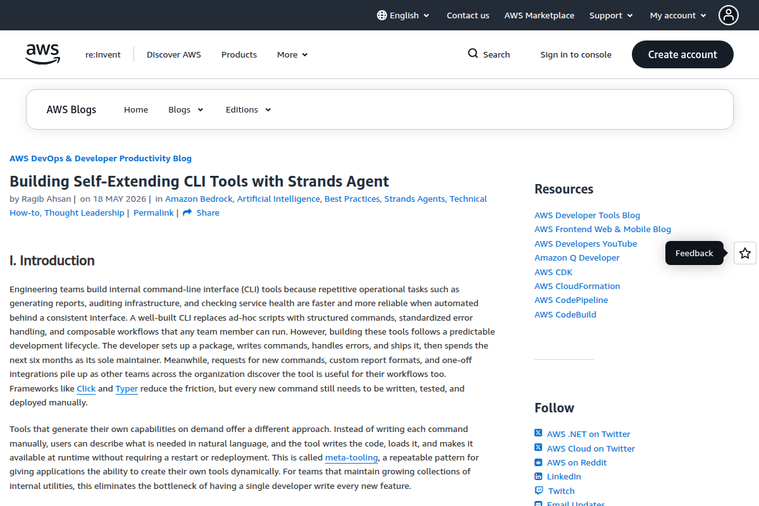Click the AWS Blogs title
Image resolution: width=759 pixels, height=506 pixels.
pos(71,109)
